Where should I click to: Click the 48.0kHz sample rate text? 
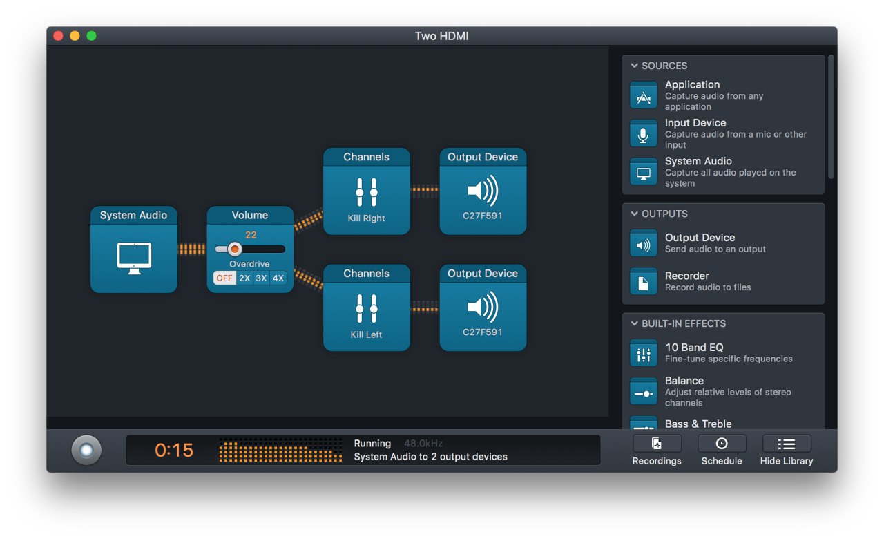pos(423,443)
